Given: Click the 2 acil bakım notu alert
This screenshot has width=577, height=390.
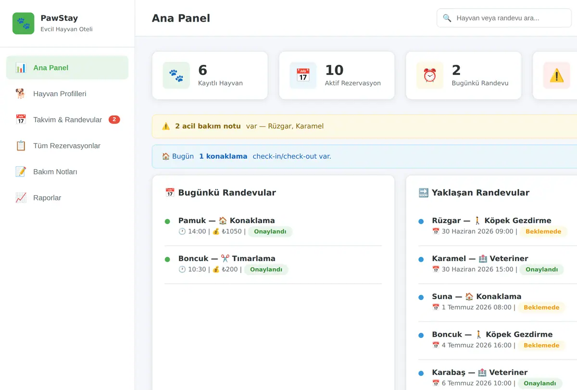Looking at the screenshot, I should pyautogui.click(x=208, y=126).
